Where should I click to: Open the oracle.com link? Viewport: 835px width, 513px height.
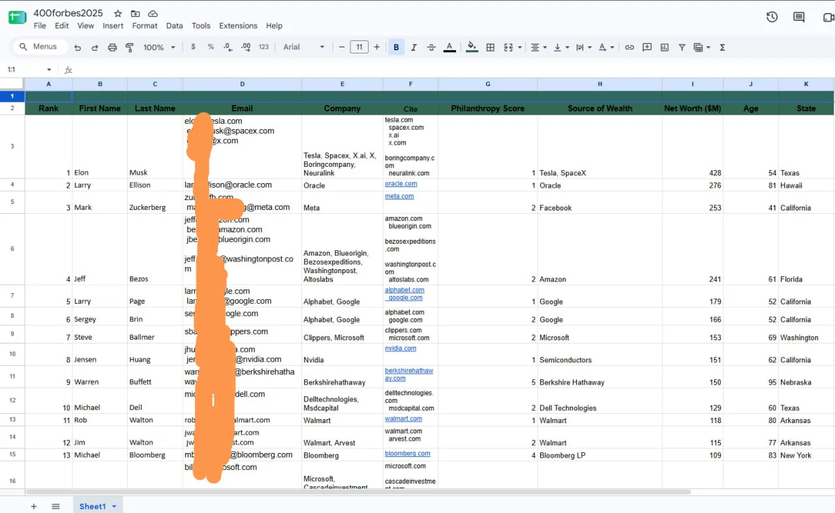click(401, 184)
